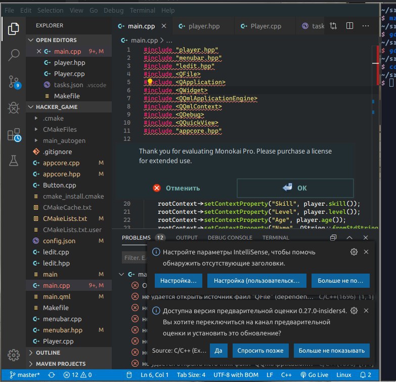Expand the Maven Projects section
The height and width of the screenshot is (382, 396).
point(69,364)
